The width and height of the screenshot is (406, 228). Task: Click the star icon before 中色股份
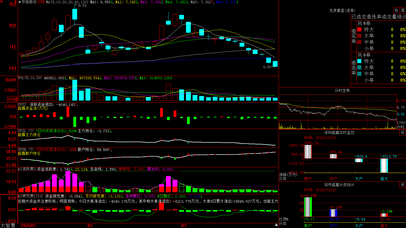click(20, 2)
